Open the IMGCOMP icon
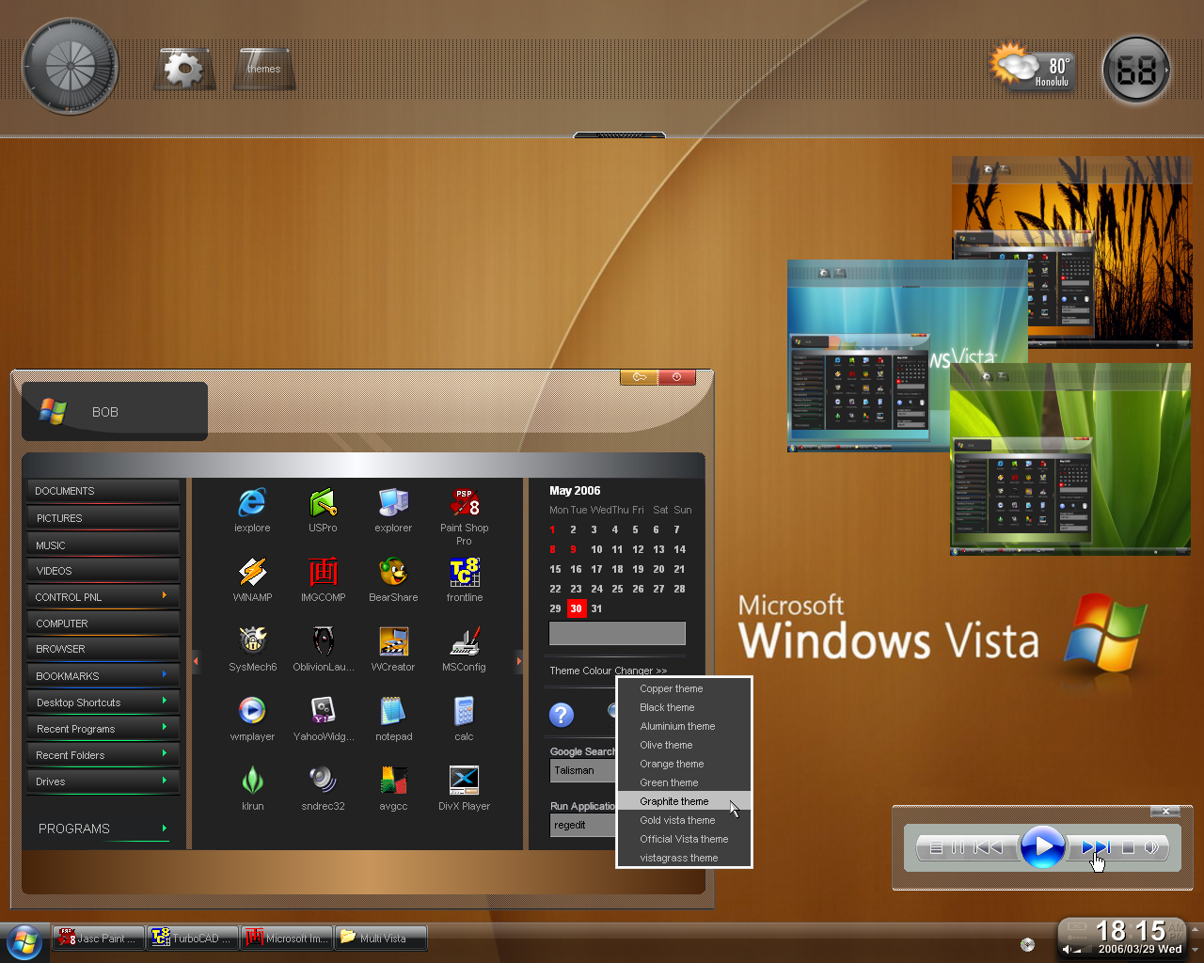Screen dimensions: 1204x963 point(323,572)
